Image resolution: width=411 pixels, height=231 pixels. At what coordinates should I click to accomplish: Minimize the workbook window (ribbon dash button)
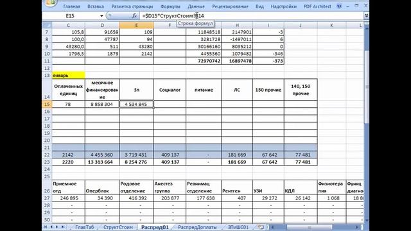point(348,6)
